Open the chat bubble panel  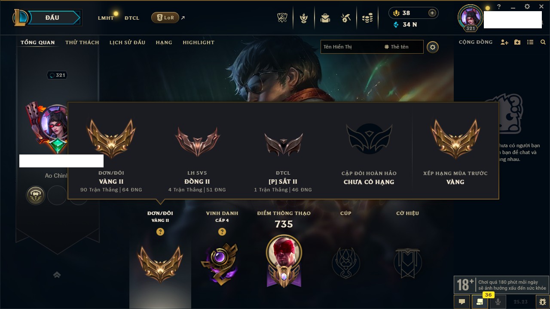462,302
